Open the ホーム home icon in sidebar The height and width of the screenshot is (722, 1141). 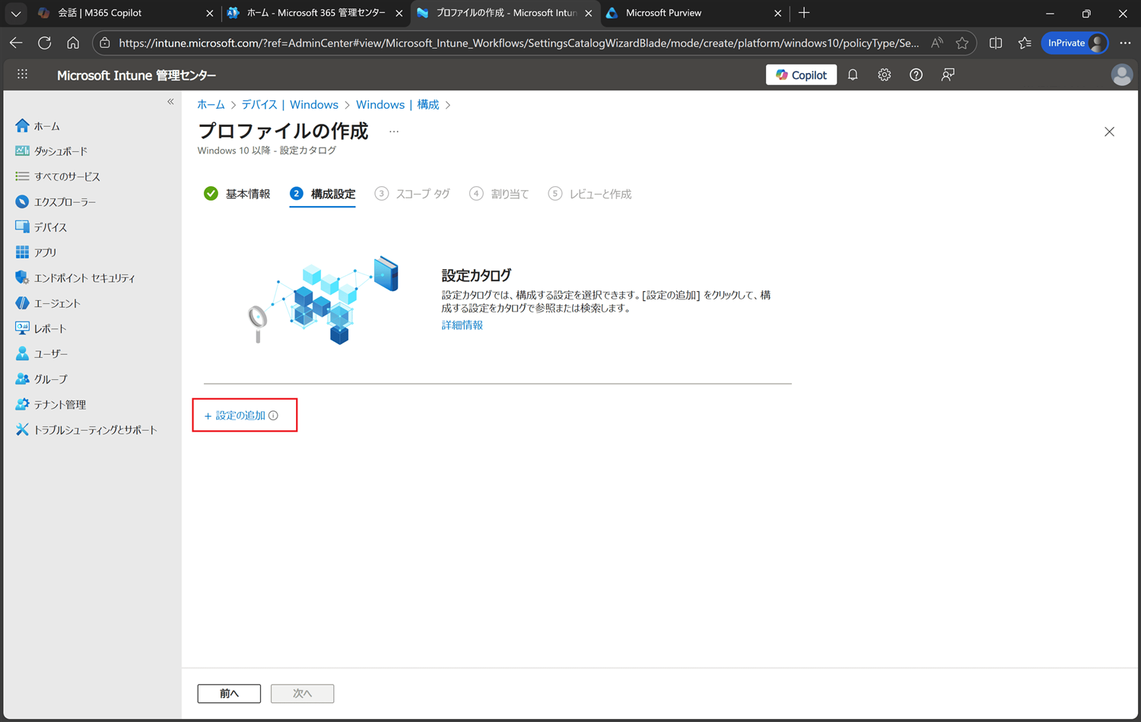(22, 125)
